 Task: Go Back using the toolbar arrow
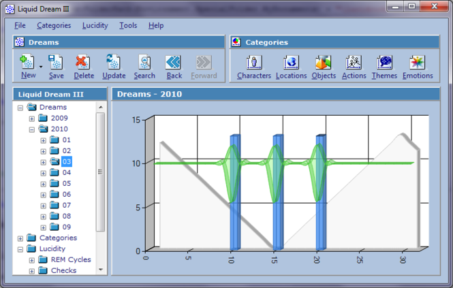coord(174,63)
